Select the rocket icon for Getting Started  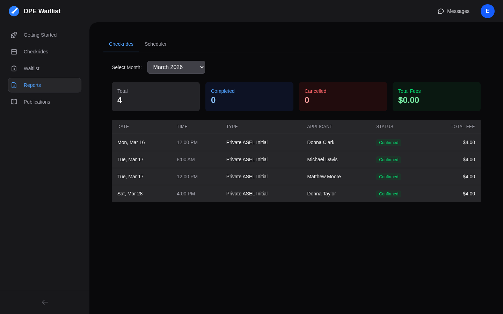click(14, 35)
